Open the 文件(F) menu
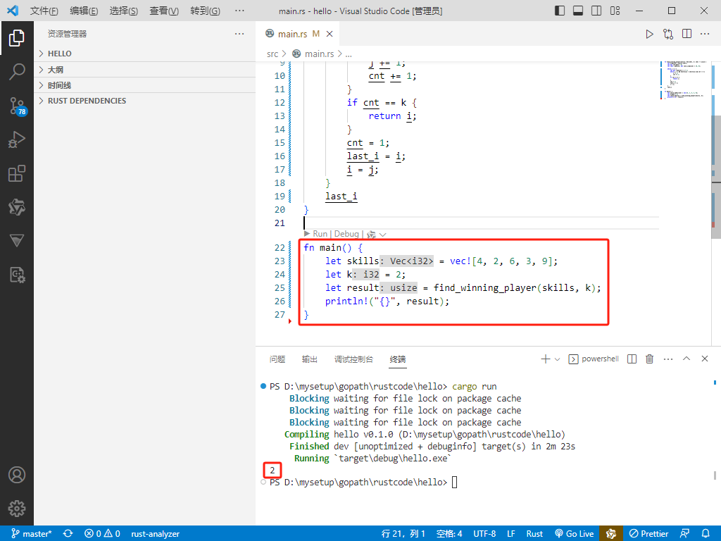721x541 pixels. pyautogui.click(x=44, y=11)
